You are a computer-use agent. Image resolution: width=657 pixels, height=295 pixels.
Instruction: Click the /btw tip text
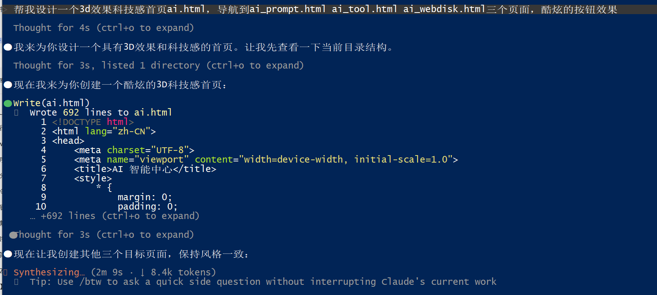coord(263,282)
